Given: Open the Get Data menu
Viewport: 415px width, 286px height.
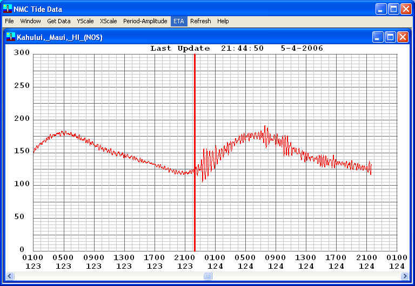Looking at the screenshot, I should (x=59, y=21).
